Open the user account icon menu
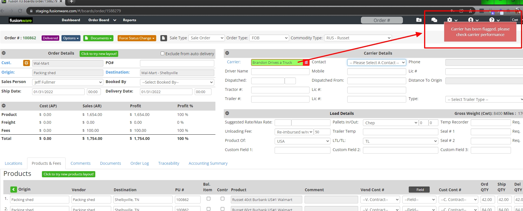Screen dimensions: 523x211 (473, 20)
